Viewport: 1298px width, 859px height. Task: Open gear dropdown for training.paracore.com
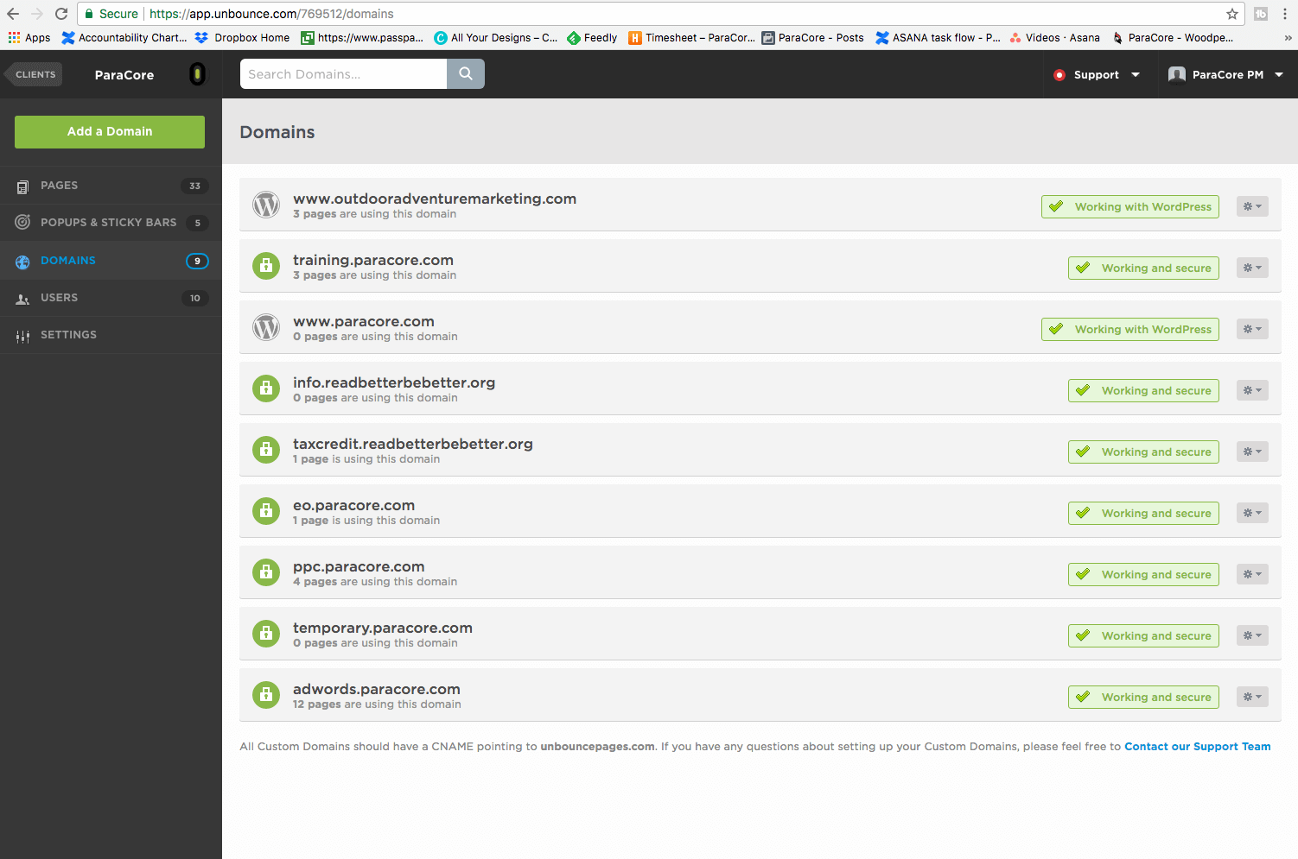click(1252, 268)
